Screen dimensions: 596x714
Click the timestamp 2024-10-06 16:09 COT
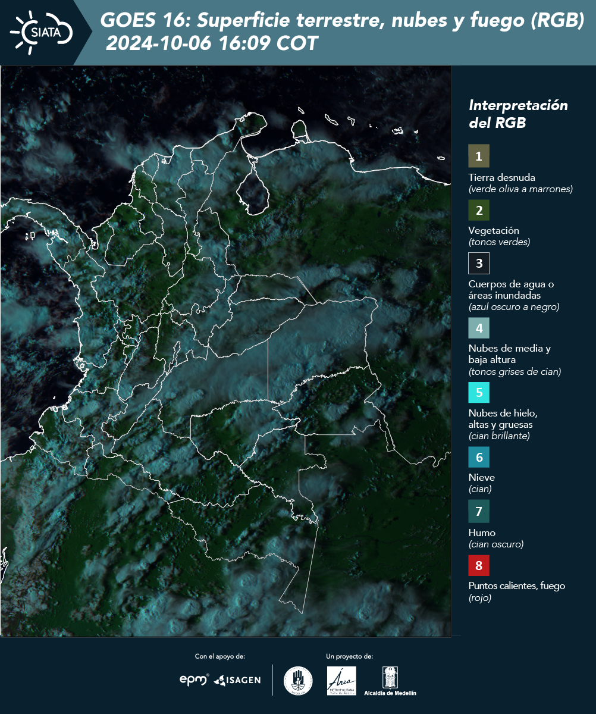212,44
